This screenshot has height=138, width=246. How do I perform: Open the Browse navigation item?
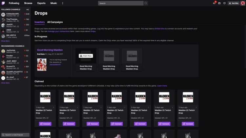[x=28, y=3]
